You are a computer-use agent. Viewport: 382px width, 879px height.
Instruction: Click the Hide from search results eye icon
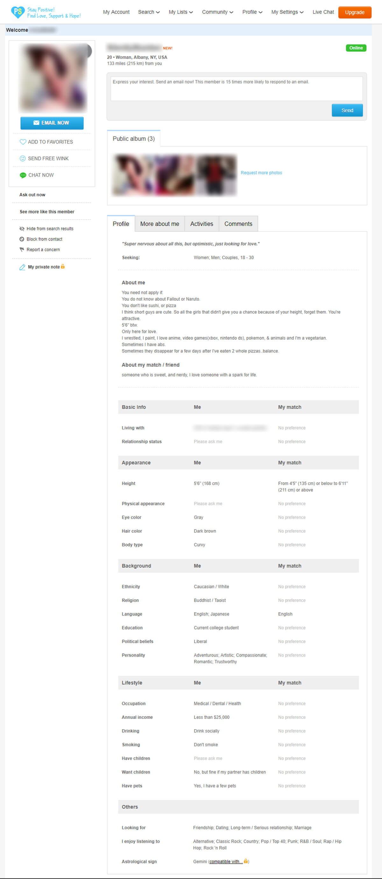click(22, 229)
